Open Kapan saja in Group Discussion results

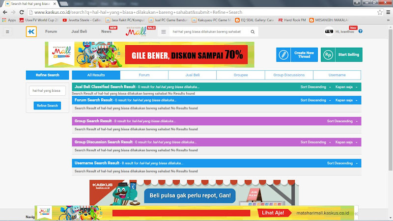point(346,142)
